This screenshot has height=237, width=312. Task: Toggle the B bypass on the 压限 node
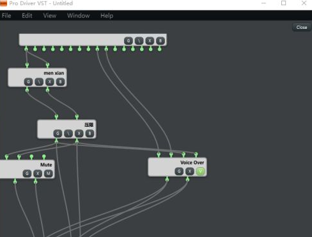90,133
